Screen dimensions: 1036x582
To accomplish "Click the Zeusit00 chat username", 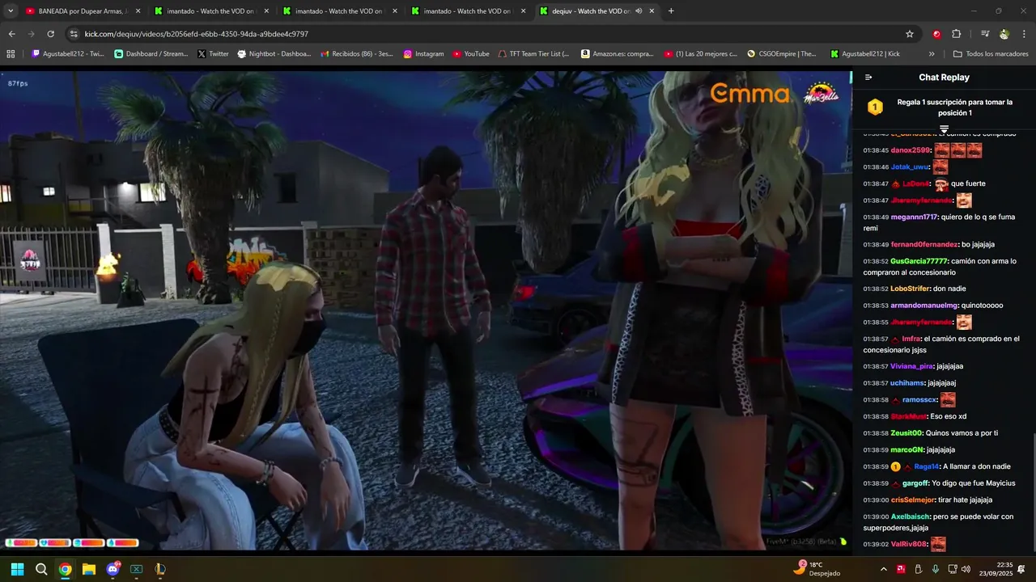I will tap(906, 433).
